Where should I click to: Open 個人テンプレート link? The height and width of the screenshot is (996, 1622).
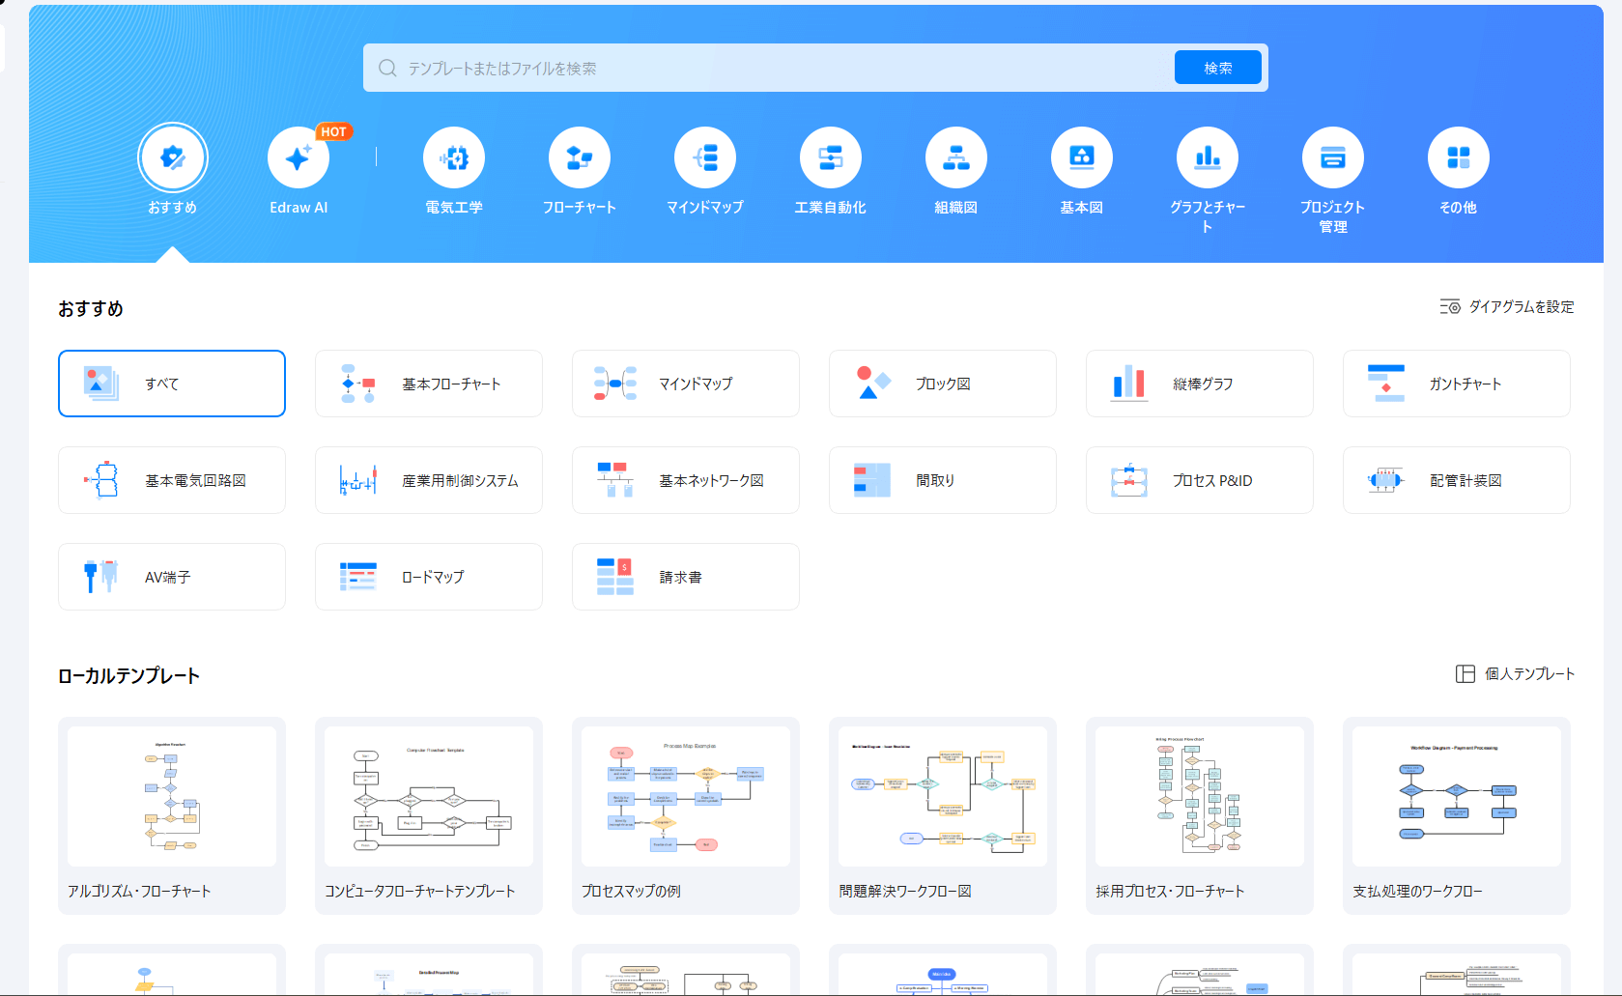[1530, 673]
